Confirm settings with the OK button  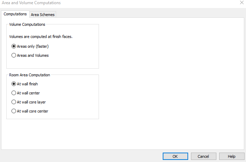(175, 156)
